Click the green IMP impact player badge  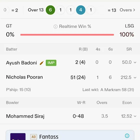51,63
